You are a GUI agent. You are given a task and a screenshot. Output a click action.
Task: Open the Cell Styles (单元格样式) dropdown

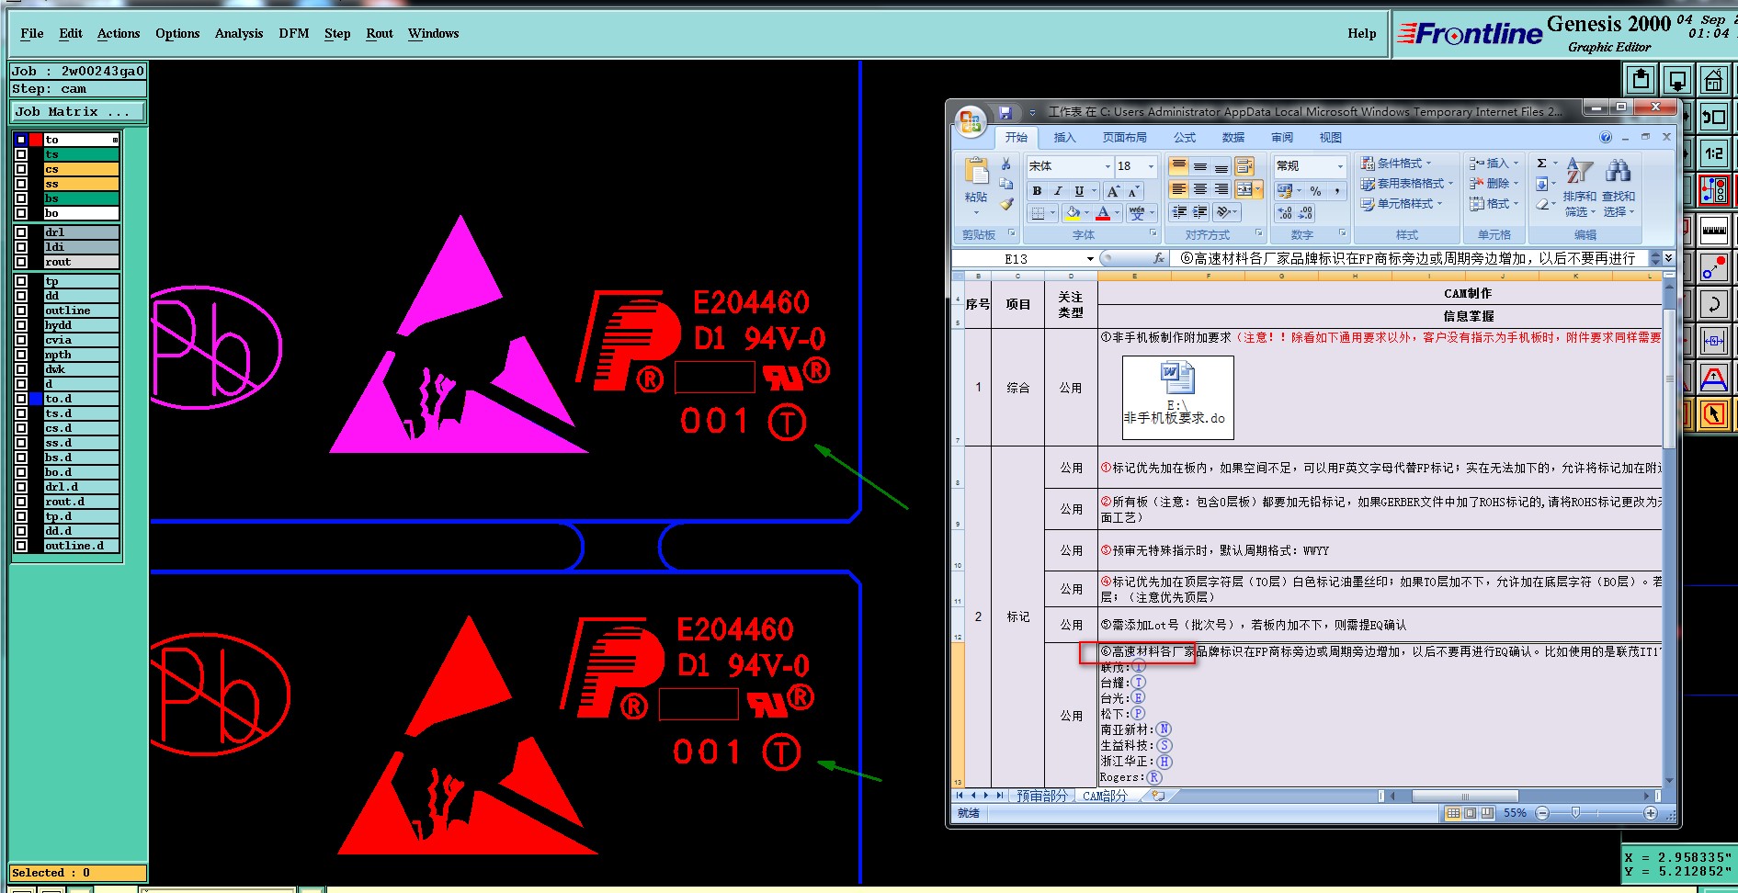tap(1402, 204)
